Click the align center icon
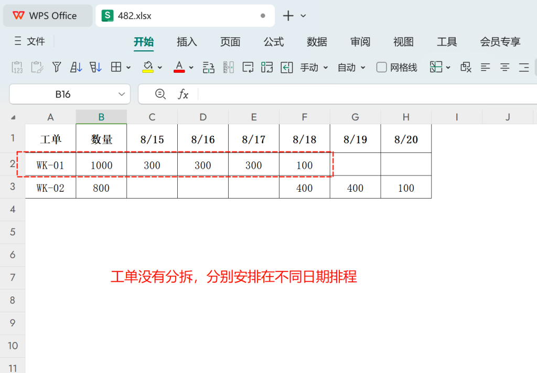Image resolution: width=537 pixels, height=373 pixels. click(x=505, y=68)
